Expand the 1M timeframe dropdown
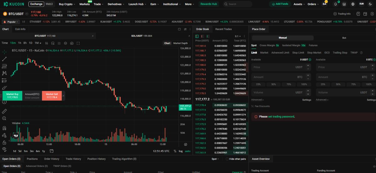 click(x=38, y=43)
